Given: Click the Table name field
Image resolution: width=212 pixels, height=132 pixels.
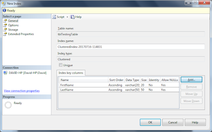Looking at the screenshot, I should (131, 34).
